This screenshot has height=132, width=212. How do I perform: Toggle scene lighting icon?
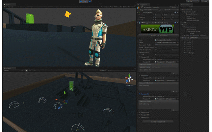(x=26, y=70)
